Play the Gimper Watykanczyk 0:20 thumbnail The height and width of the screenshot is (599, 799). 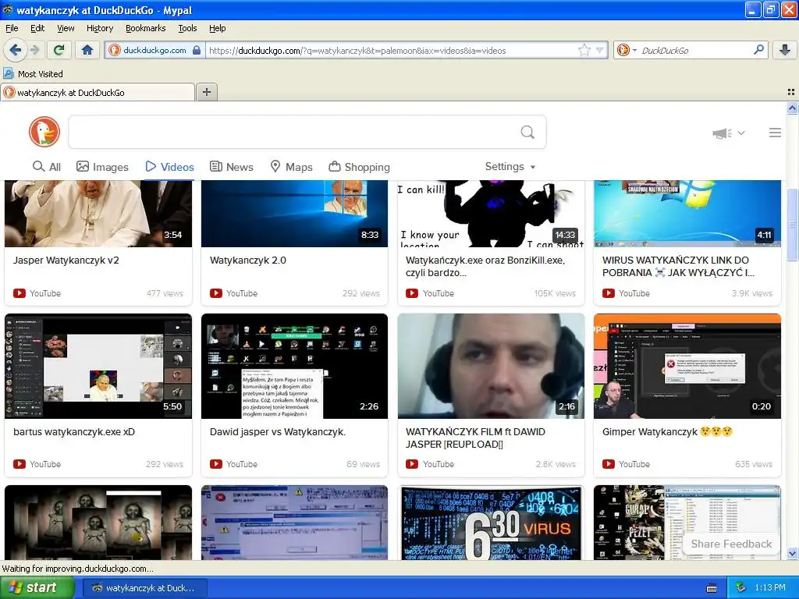[x=687, y=367]
